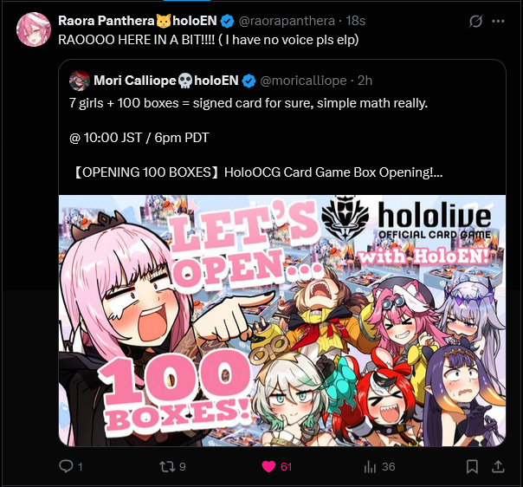Click Mori Calliope holoEN display name
Screen dimensions: 523x487
(166, 81)
